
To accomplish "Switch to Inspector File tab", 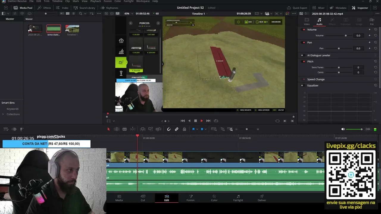I will click(372, 22).
